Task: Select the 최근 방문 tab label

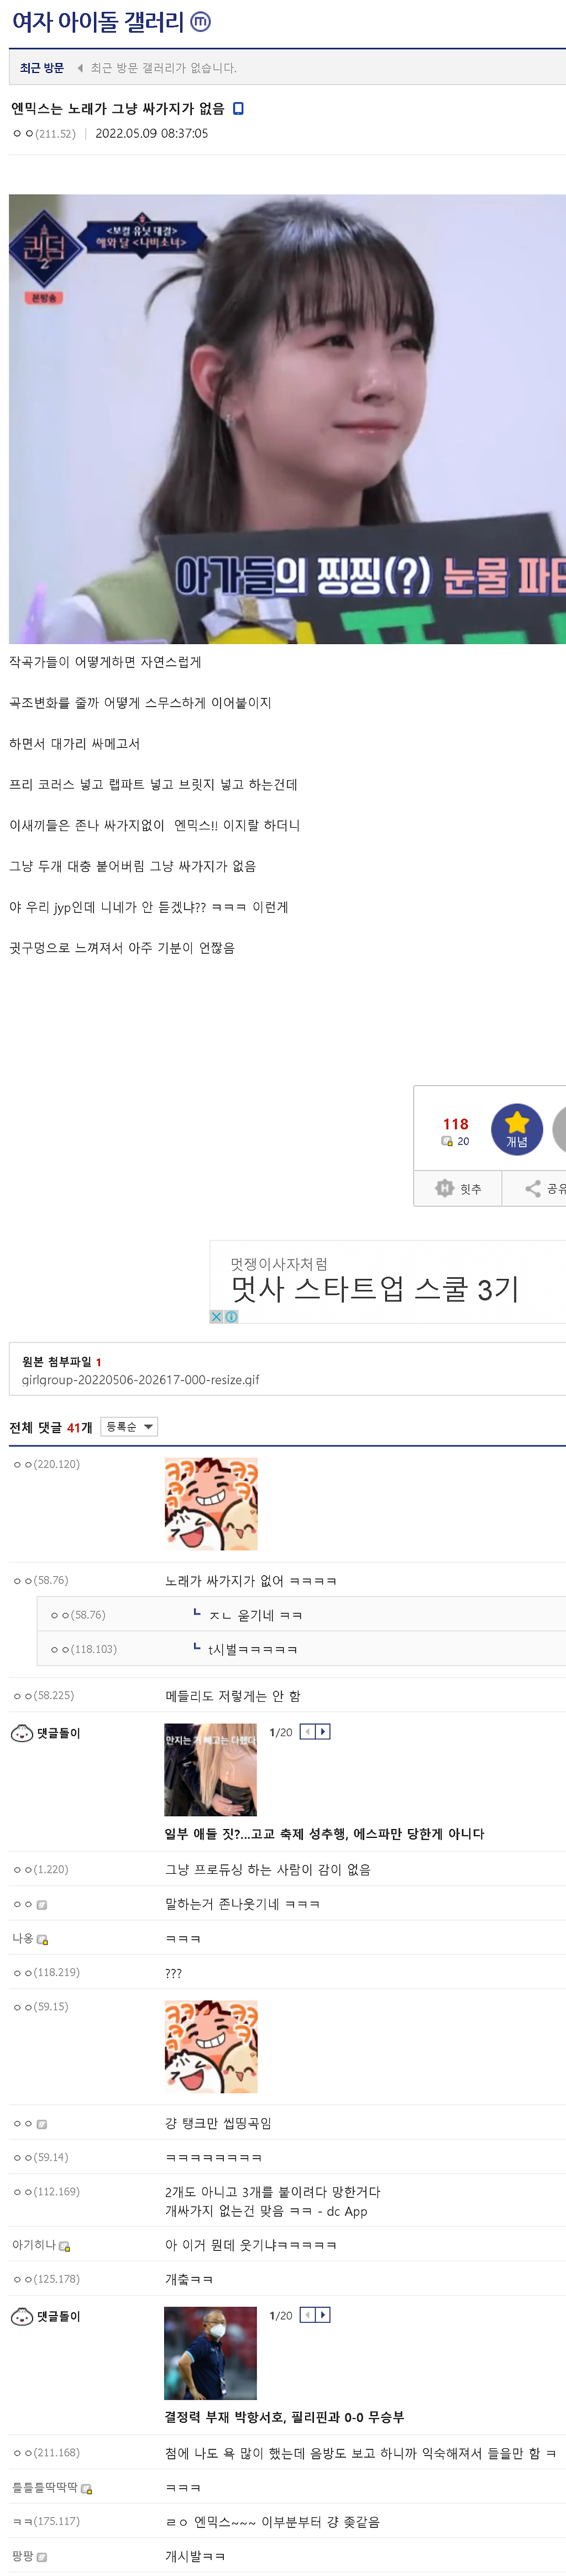Action: point(42,68)
